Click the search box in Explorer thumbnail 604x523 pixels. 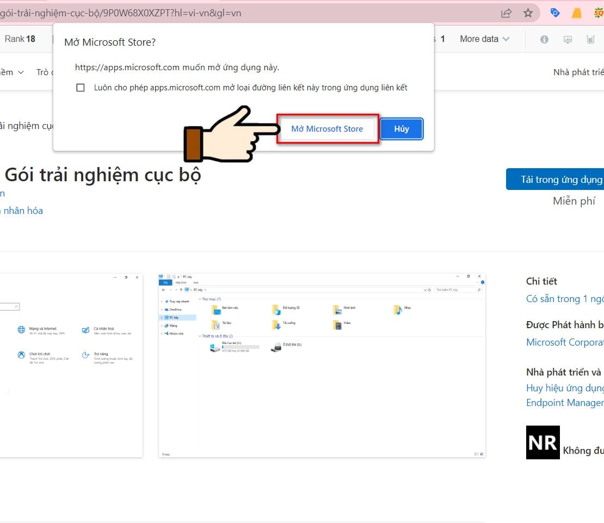point(458,290)
